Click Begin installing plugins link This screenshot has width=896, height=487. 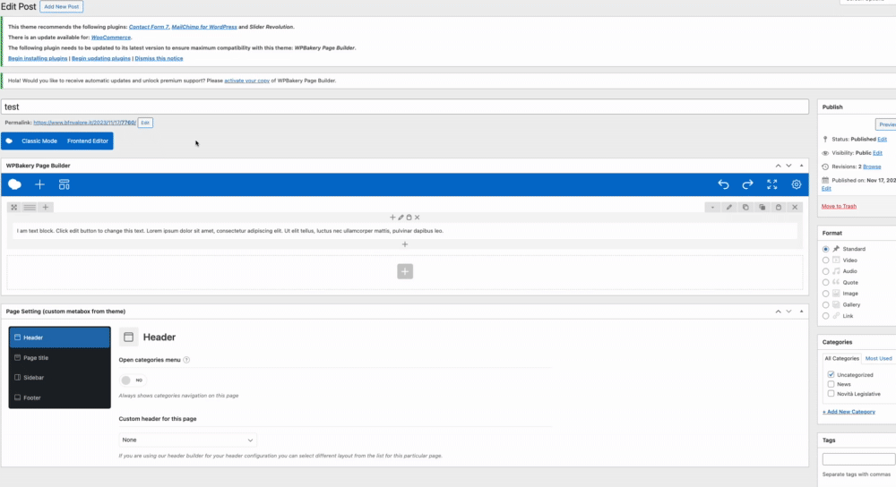click(38, 58)
